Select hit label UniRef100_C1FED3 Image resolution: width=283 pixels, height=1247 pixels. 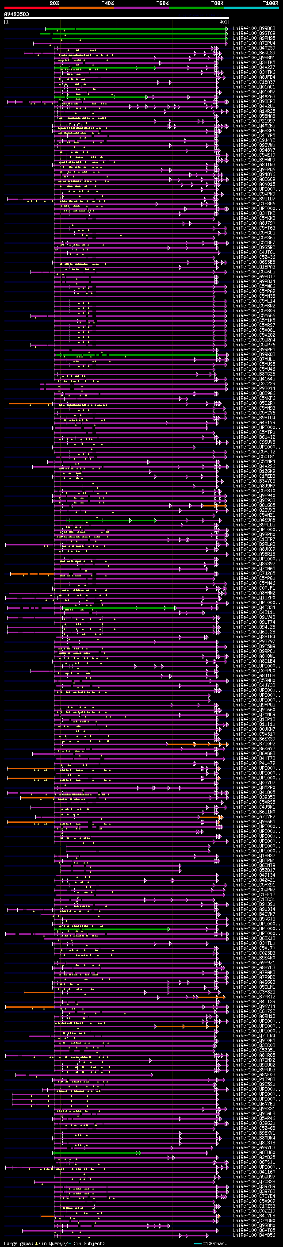pos(254,476)
